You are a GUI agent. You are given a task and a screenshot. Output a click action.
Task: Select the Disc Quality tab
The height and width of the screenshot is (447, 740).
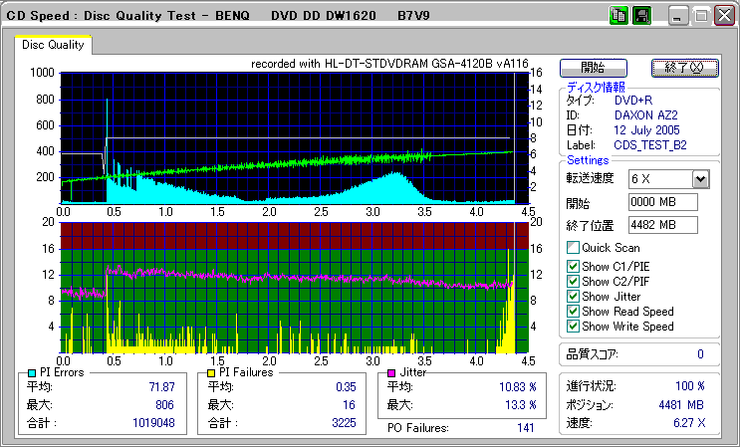[x=53, y=45]
